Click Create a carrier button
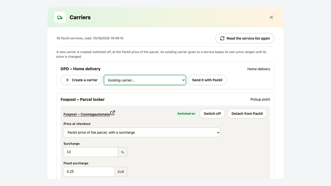The image size is (331, 186). point(81,80)
